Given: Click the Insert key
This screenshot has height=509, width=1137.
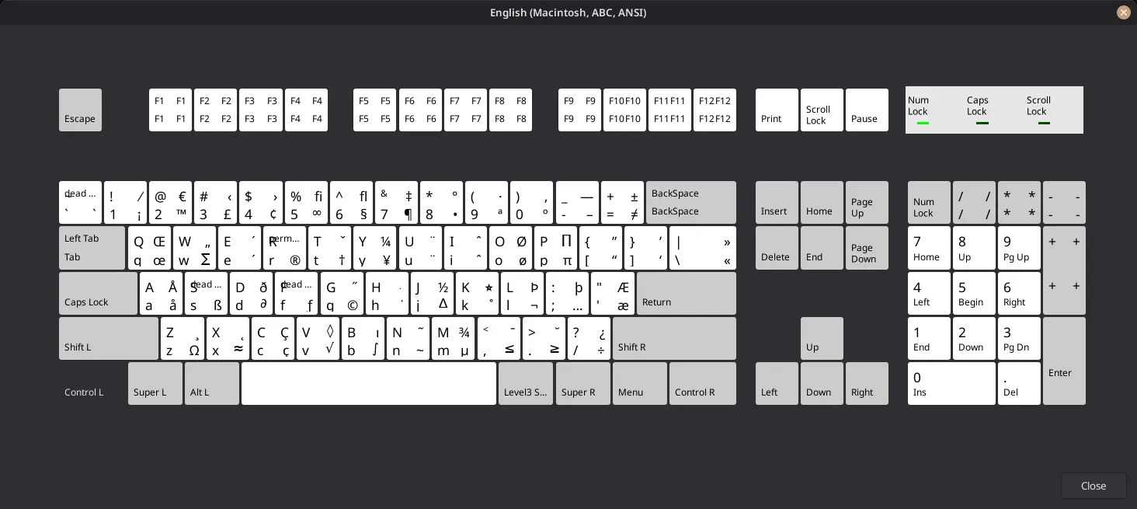Looking at the screenshot, I should pyautogui.click(x=777, y=202).
